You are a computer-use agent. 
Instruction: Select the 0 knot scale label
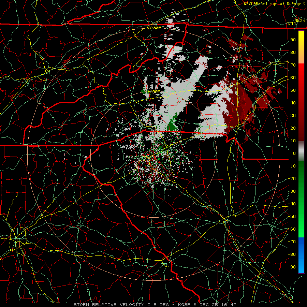point(294,153)
